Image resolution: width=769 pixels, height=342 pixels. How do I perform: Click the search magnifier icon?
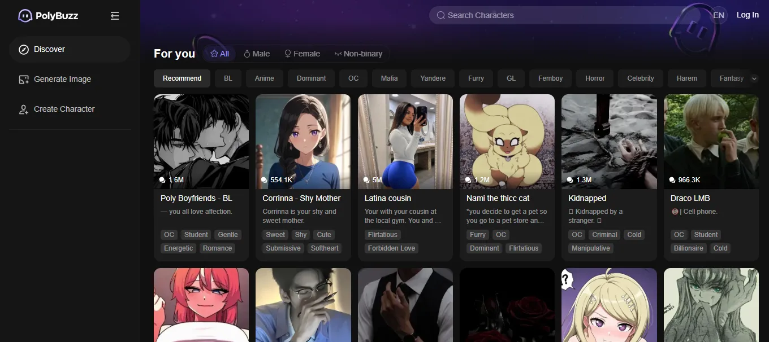click(440, 15)
